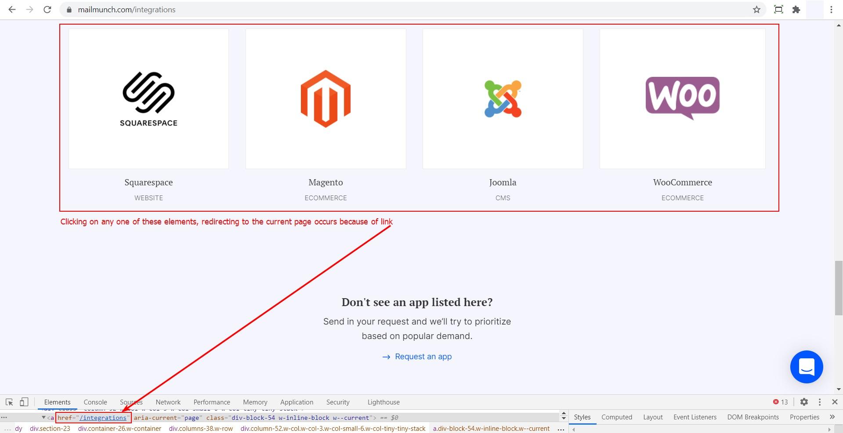Open the Security tab
This screenshot has height=433, width=843.
tap(338, 402)
